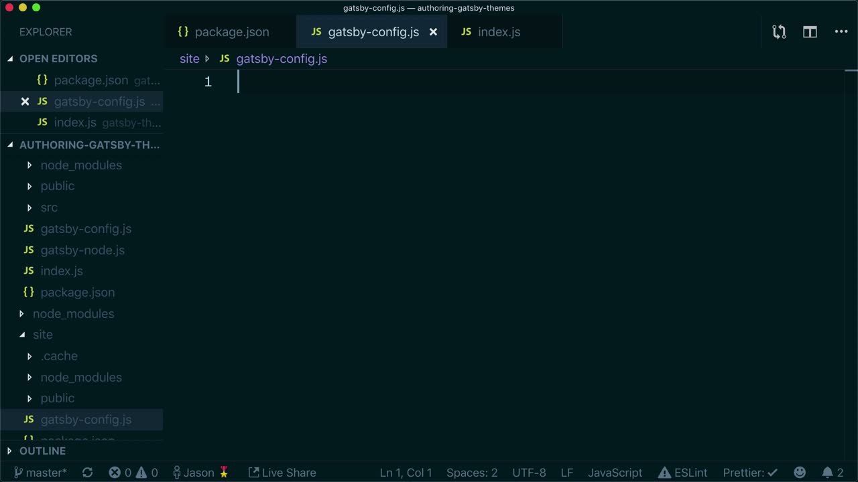This screenshot has height=482, width=858.
Task: Click the ESLint status item
Action: click(x=682, y=473)
